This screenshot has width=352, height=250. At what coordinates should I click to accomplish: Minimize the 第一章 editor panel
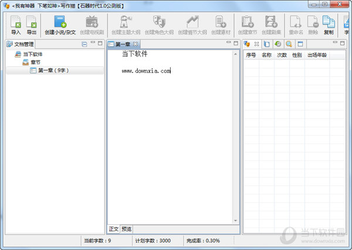(229, 43)
